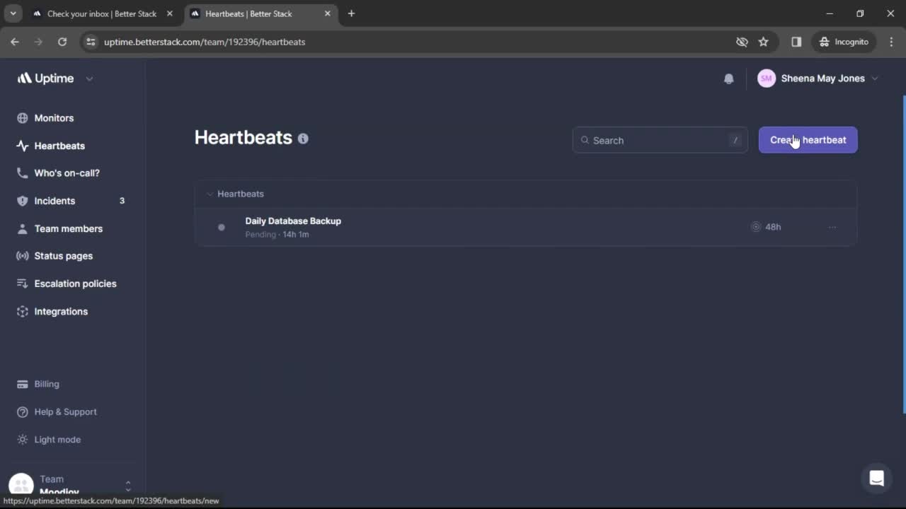The height and width of the screenshot is (509, 906).
Task: Click the pending status dot
Action: [222, 227]
